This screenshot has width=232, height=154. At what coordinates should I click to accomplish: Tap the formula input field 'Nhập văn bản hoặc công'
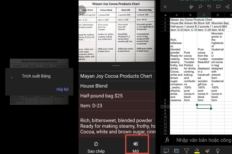pos(204,140)
